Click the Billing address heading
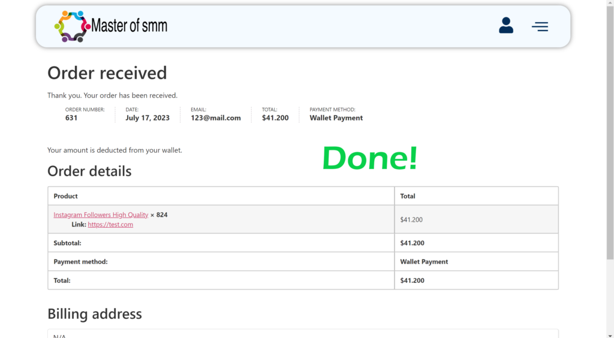The image size is (614, 338). point(95,314)
